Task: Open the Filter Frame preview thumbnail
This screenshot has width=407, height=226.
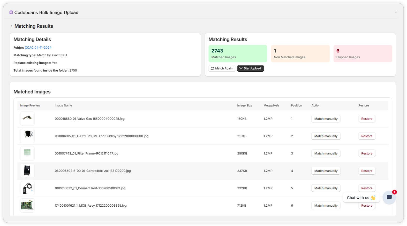Action: [27, 153]
